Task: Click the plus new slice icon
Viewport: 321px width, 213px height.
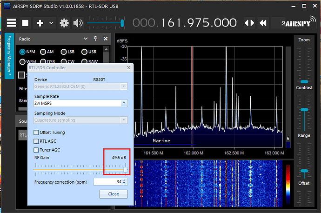Action: click(40, 23)
